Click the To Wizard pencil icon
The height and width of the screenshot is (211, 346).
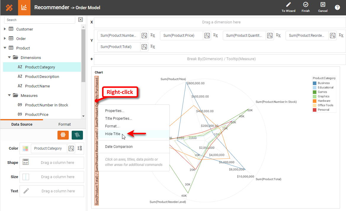[x=289, y=7]
